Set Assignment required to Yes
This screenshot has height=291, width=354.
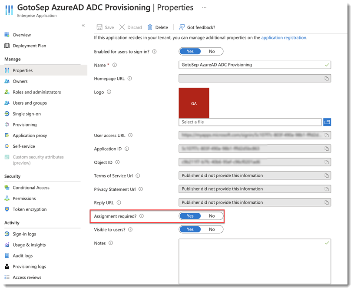tap(190, 216)
